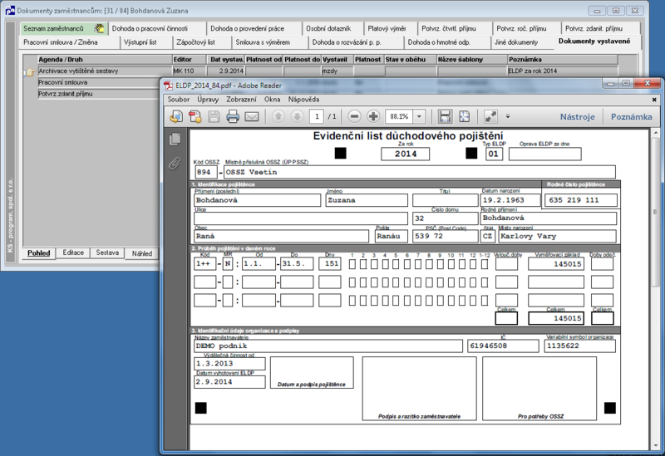Click the page number field showing 1
The image size is (665, 456).
click(x=317, y=116)
